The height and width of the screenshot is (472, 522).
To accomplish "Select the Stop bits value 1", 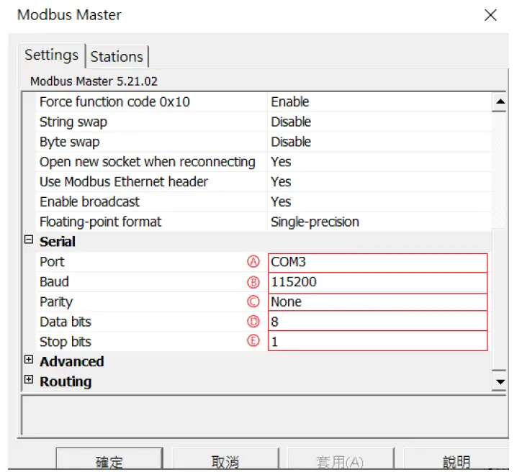I will (x=378, y=342).
